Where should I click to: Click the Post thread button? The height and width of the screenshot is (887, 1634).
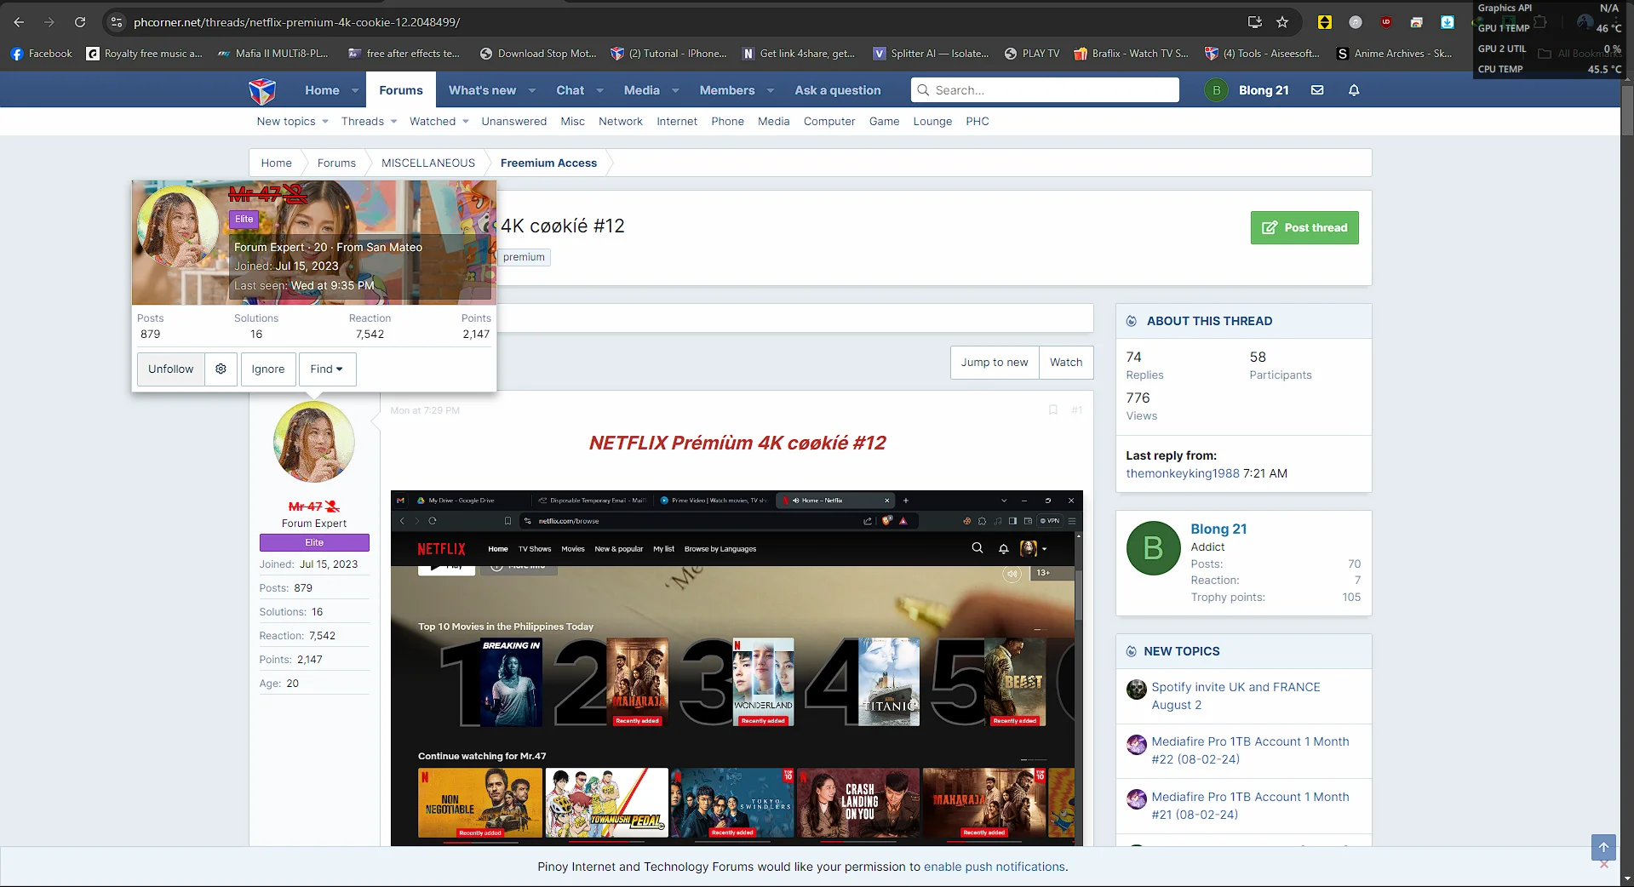pos(1304,228)
